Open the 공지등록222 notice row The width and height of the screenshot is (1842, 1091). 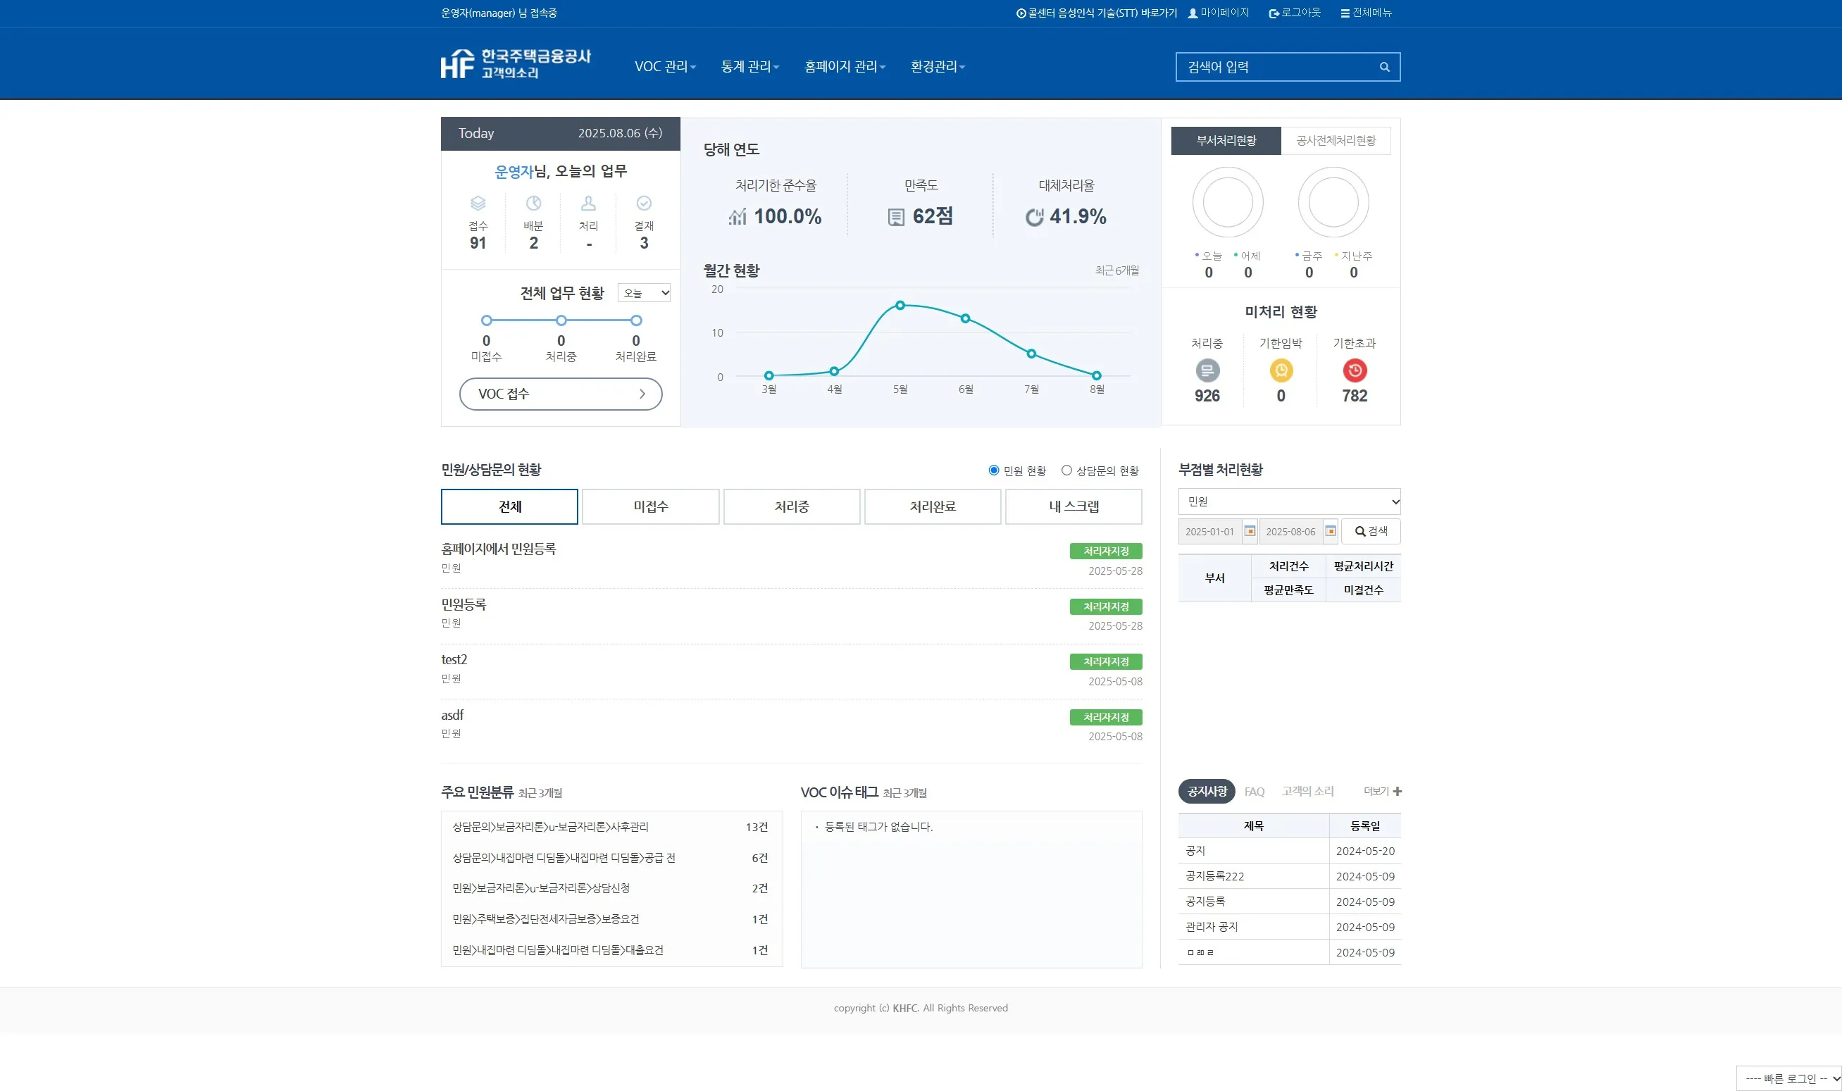pos(1289,876)
